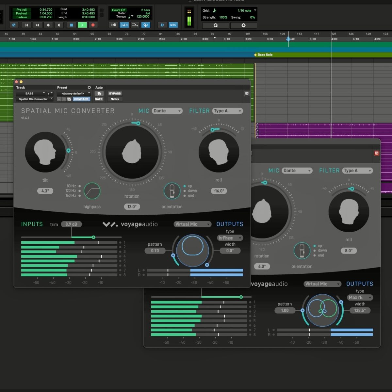
Task: Click the Stop button in the transport
Action: coord(71,25)
